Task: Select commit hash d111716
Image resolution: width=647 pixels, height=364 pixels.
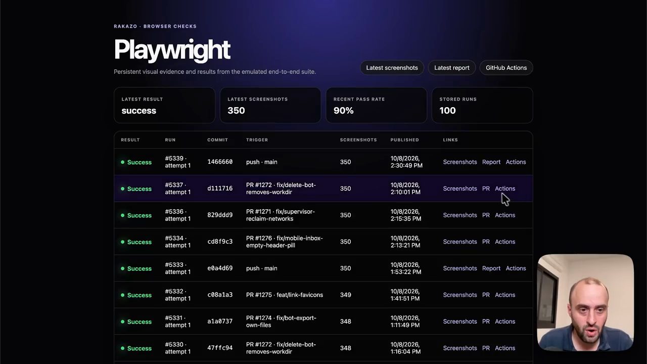Action: (220, 189)
